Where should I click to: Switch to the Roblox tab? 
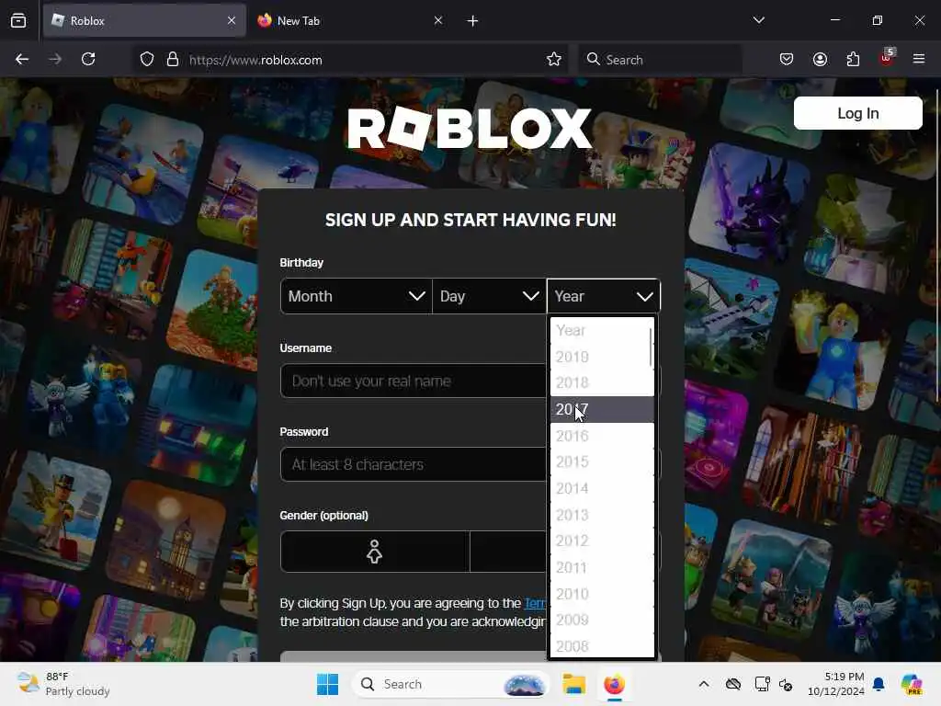click(x=144, y=20)
